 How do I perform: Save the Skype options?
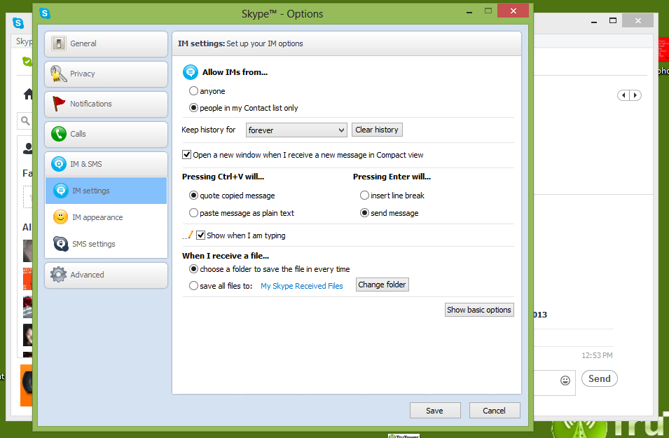[435, 411]
